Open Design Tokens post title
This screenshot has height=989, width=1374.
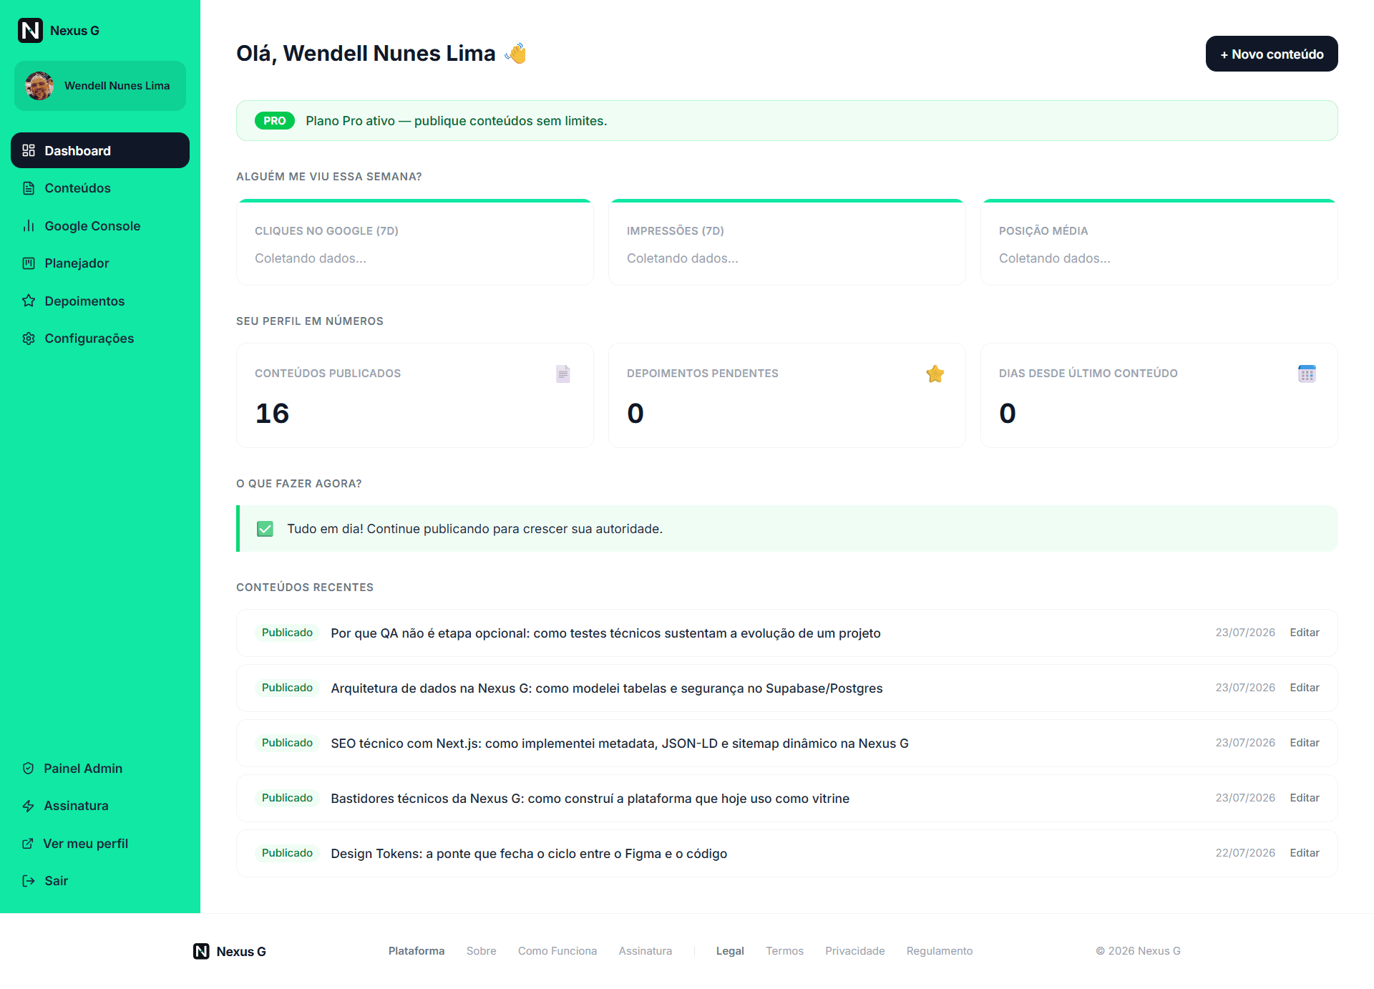click(529, 854)
